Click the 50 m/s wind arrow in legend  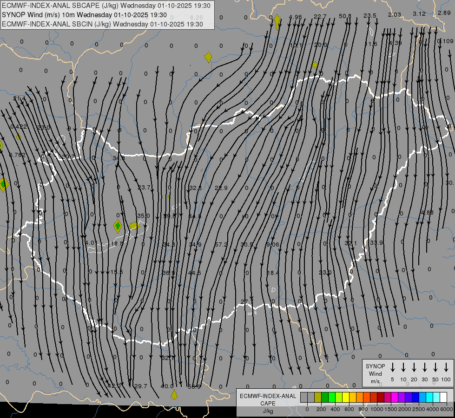point(435,367)
